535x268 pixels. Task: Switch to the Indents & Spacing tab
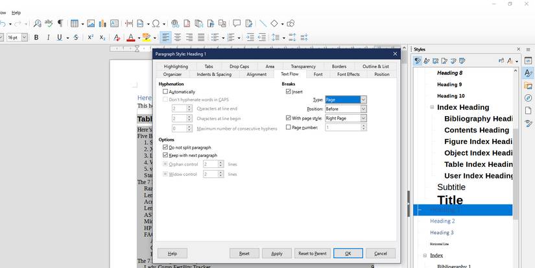[x=214, y=74]
